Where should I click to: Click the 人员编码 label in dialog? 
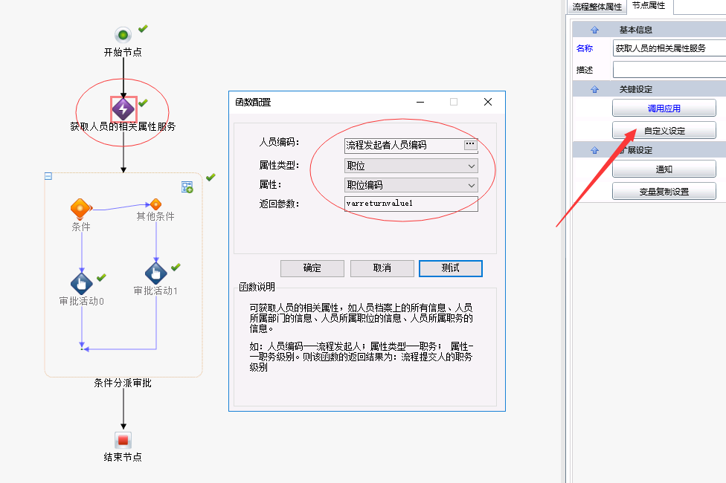point(279,142)
